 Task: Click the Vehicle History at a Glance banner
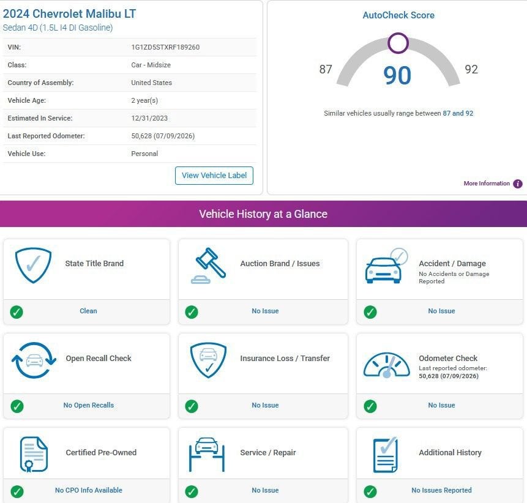coord(263,214)
